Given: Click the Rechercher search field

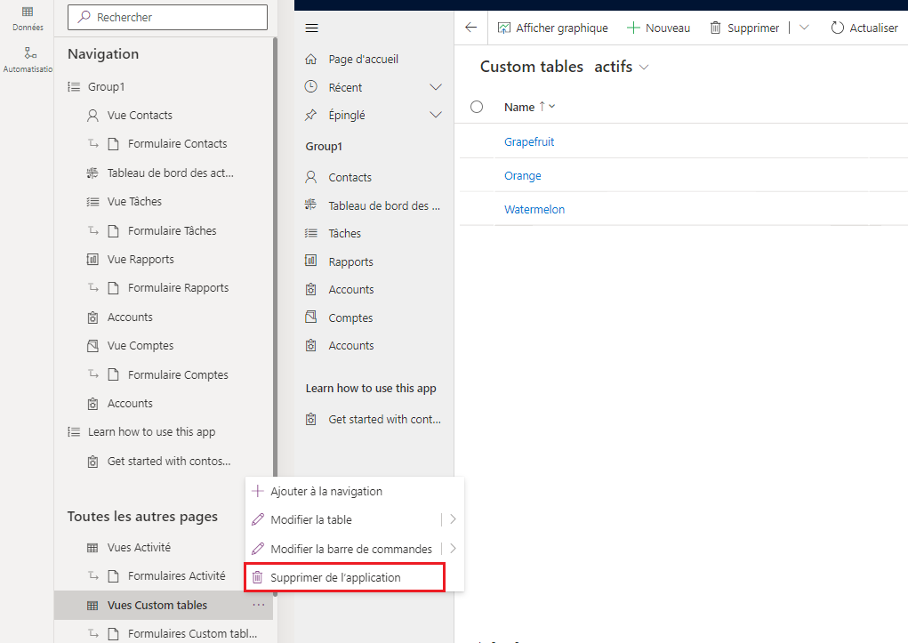Looking at the screenshot, I should (x=167, y=17).
